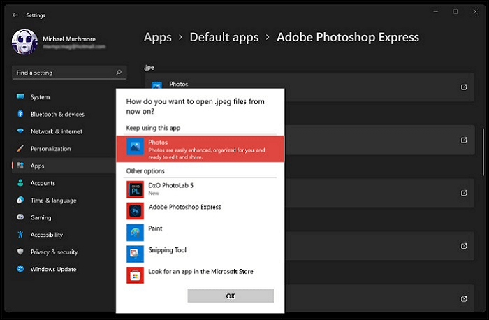Click the System monitor icon
This screenshot has height=320, width=489.
[x=20, y=96]
